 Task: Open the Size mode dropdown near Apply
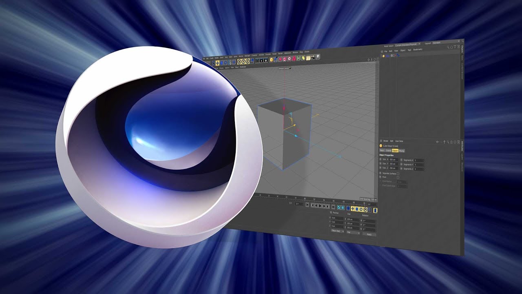[x=353, y=232]
